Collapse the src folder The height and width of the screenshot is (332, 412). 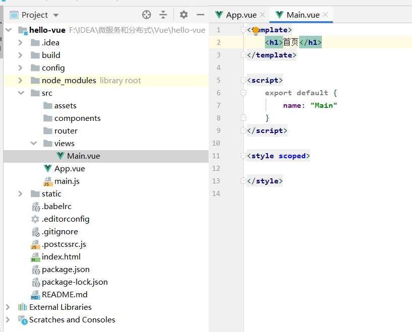point(21,93)
